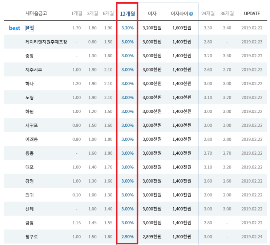The height and width of the screenshot is (245, 270).
Task: Click the 서귀포 bank name
Action: coord(32,125)
